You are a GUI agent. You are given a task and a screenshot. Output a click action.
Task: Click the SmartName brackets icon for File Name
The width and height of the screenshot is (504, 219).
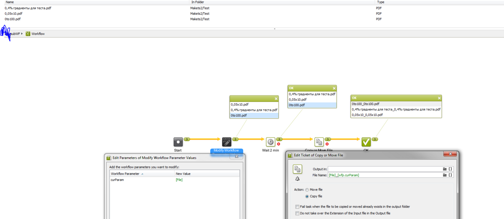[x=451, y=175]
